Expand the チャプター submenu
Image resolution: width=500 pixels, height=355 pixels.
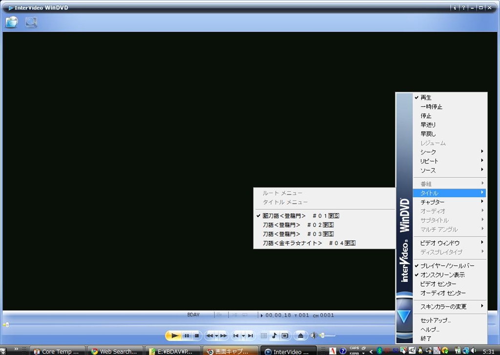[x=450, y=202]
